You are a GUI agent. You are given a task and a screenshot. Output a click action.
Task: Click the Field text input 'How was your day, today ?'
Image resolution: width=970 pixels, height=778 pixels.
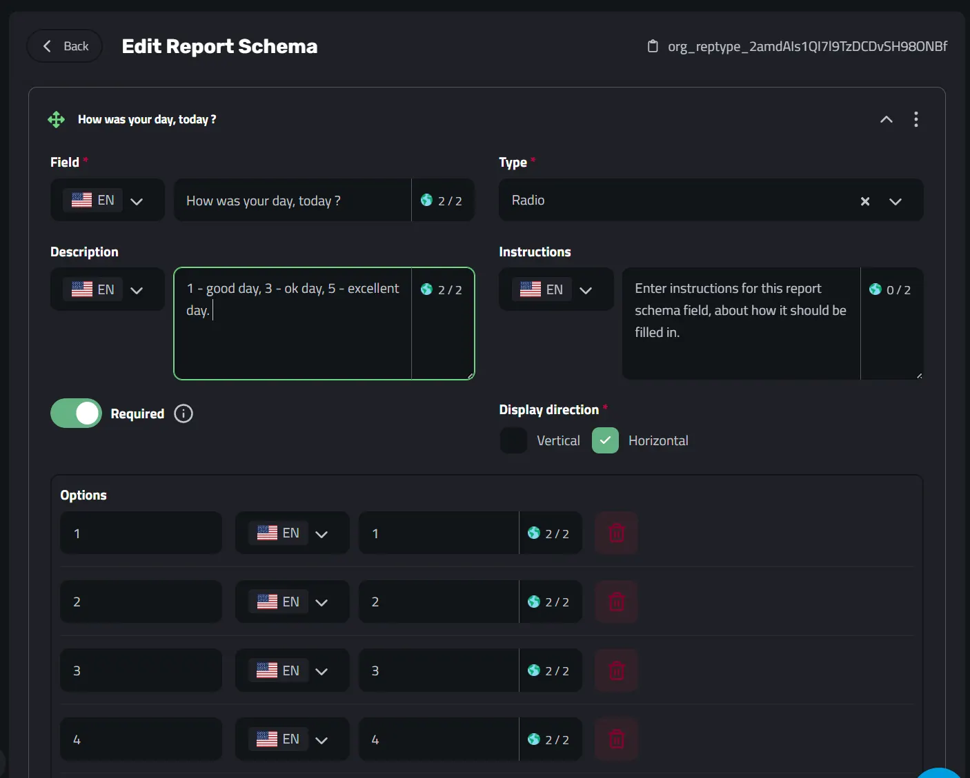tap(293, 201)
